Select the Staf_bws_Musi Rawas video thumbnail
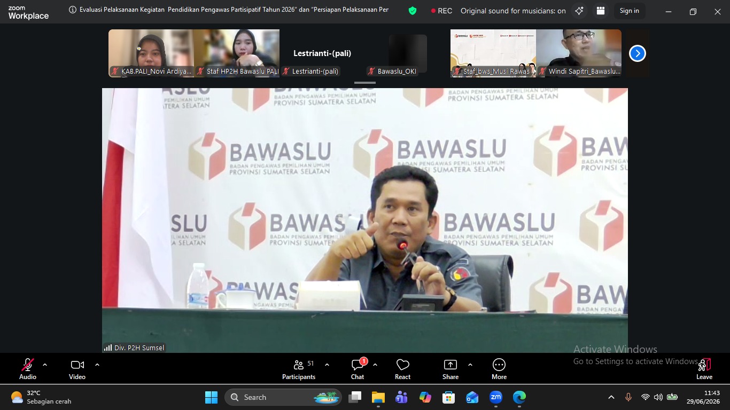Viewport: 730px width, 410px height. 493,53
